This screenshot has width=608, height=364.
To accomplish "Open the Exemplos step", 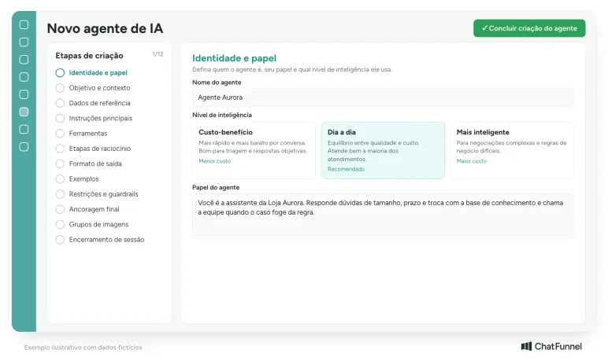I will click(77, 179).
